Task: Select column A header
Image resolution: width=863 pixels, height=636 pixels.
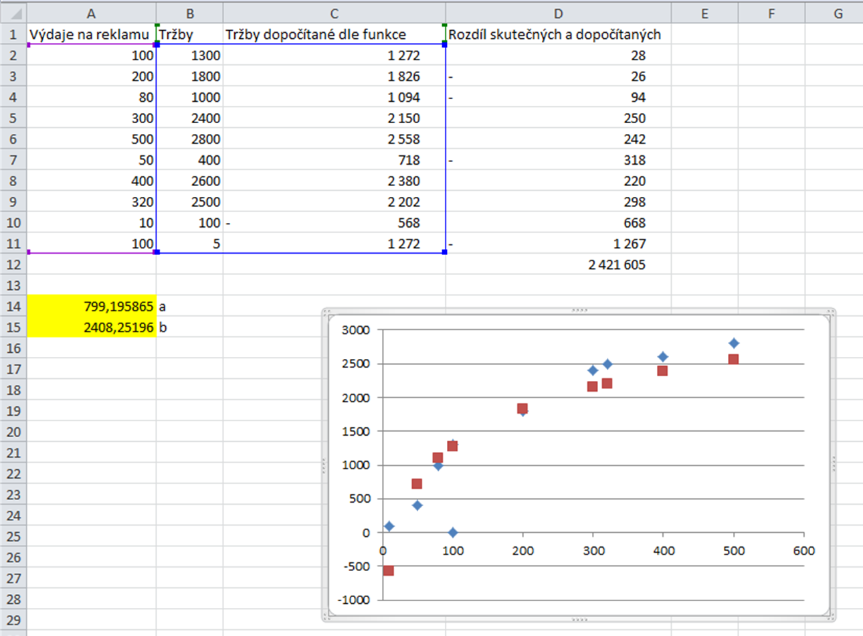Action: pos(91,13)
